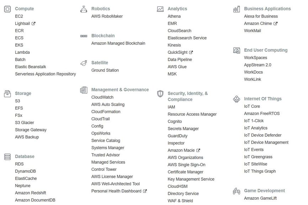Click external link icon beside Lightsail
308x205 pixels.
(33, 23)
